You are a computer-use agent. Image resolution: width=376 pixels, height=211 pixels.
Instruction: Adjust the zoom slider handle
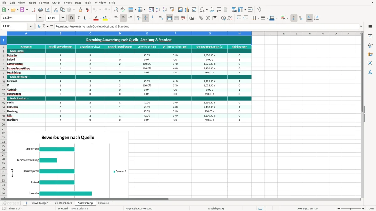click(x=351, y=208)
